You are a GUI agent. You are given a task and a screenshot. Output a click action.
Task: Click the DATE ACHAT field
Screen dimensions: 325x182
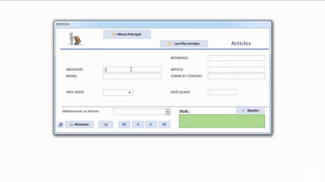[222, 92]
